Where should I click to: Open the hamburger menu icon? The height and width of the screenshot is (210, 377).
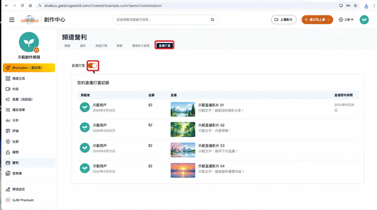point(12,20)
